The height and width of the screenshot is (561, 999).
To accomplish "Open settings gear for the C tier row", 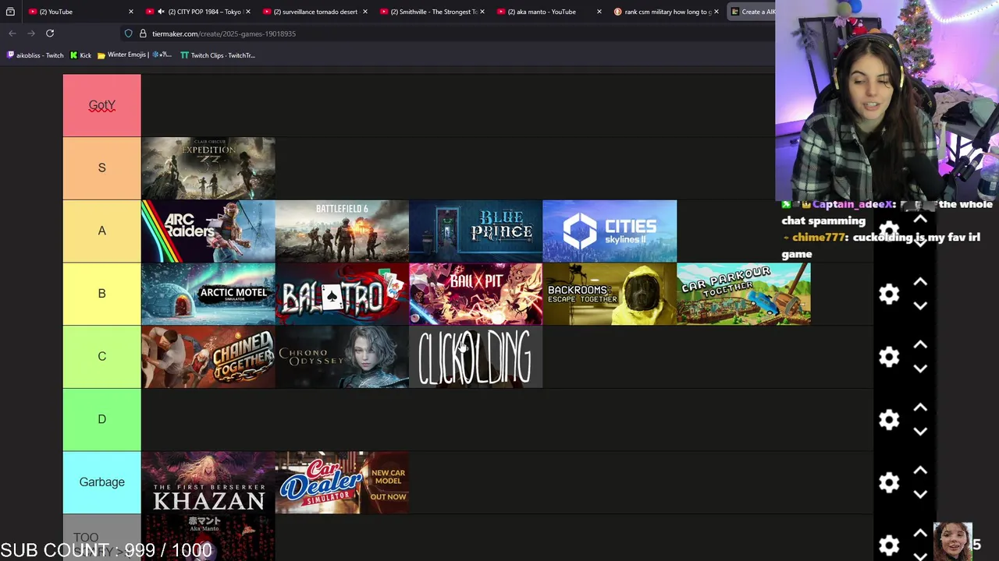I will [889, 357].
